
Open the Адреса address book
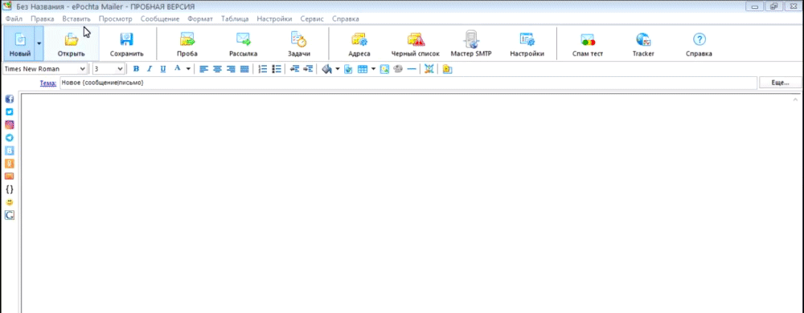[x=359, y=43]
